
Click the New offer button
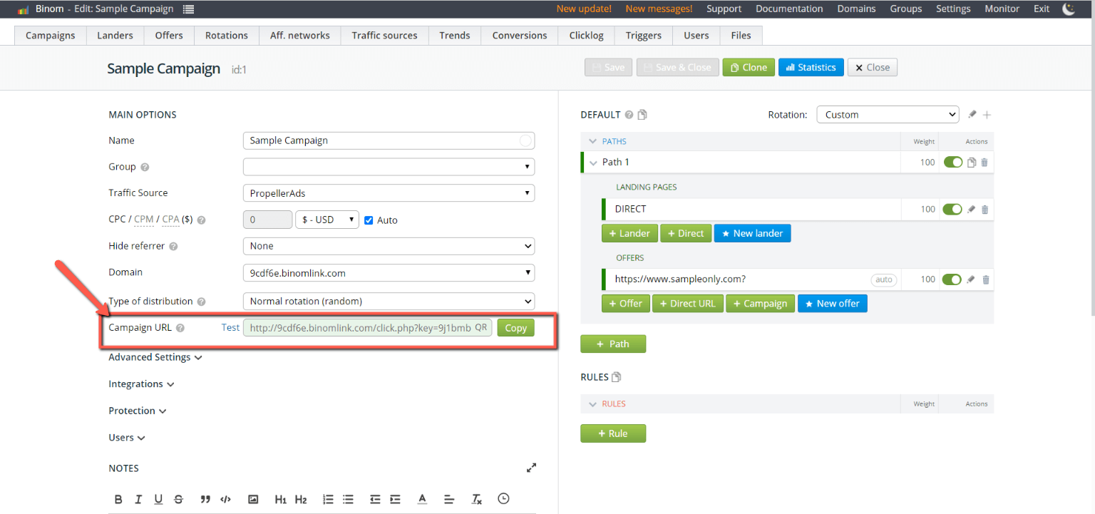pyautogui.click(x=832, y=304)
